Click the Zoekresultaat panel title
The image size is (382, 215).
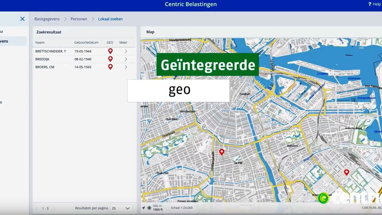(x=49, y=32)
